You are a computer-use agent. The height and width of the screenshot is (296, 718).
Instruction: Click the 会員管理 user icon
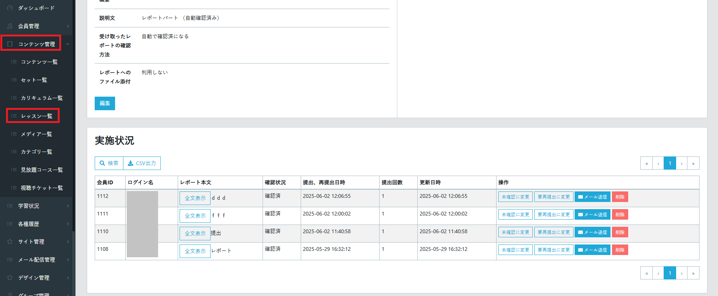(x=10, y=26)
